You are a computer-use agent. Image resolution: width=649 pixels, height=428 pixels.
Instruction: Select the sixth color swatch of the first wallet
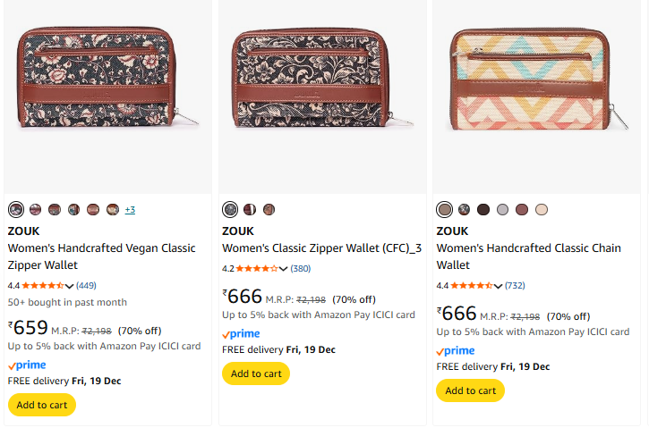coord(113,210)
